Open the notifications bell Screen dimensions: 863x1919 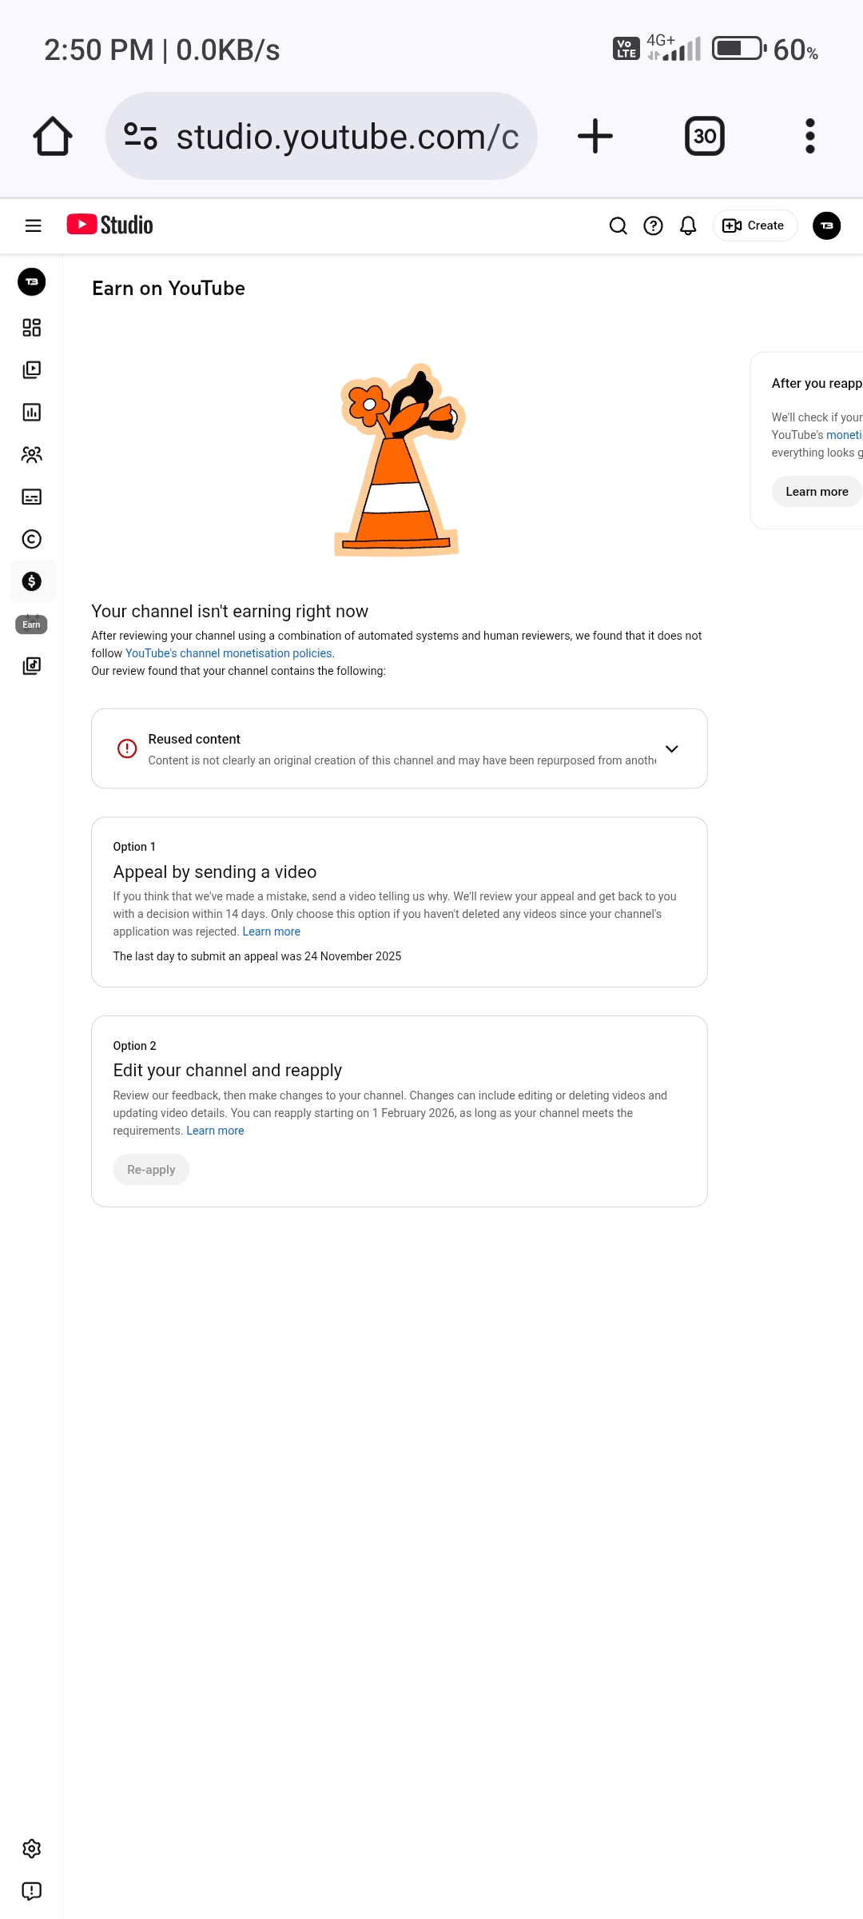[688, 226]
